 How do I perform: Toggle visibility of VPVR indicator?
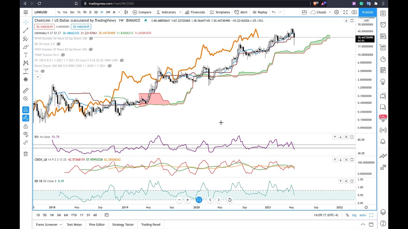[91, 38]
